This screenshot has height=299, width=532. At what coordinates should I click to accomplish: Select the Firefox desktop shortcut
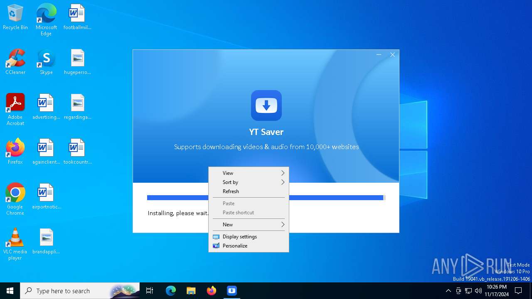coord(15,152)
